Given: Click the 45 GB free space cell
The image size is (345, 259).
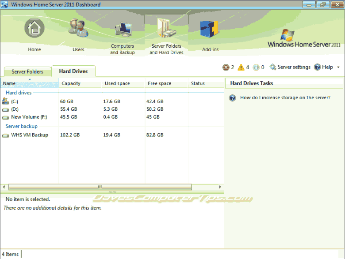Looking at the screenshot, I should coord(153,117).
